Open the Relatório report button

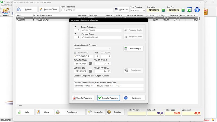(27, 9)
